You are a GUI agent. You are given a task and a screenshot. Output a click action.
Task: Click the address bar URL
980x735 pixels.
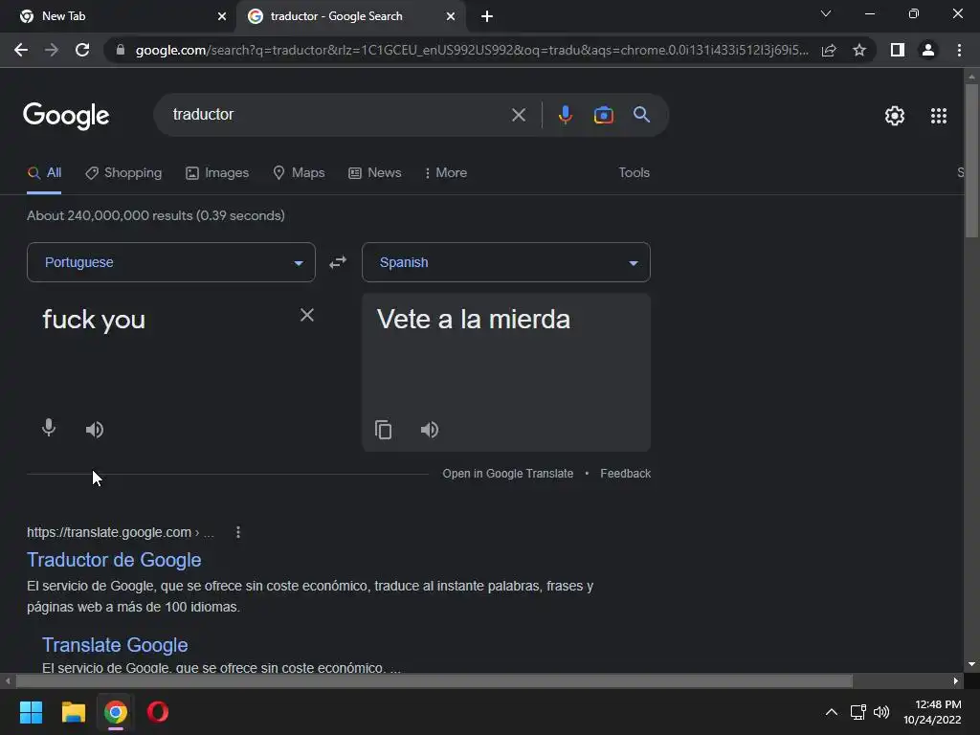[x=472, y=50]
